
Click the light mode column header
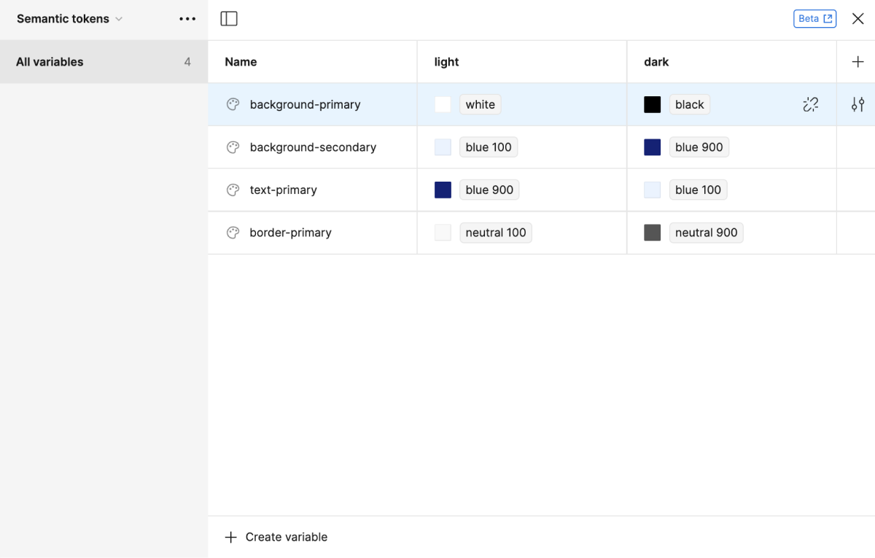(446, 62)
